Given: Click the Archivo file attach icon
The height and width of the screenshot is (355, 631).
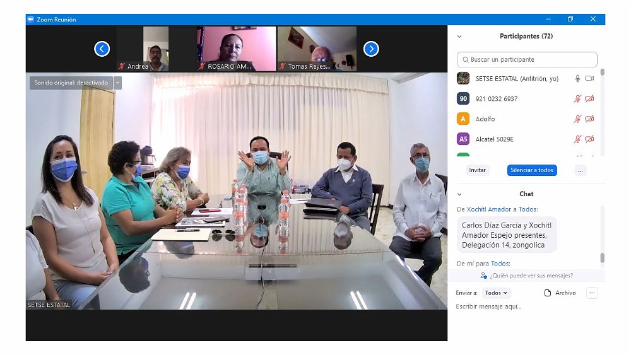Looking at the screenshot, I should pyautogui.click(x=548, y=293).
